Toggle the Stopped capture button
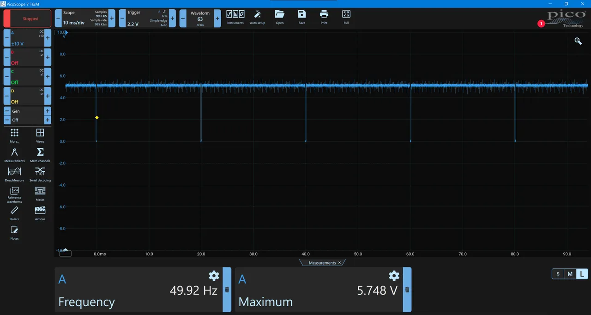 [27, 18]
